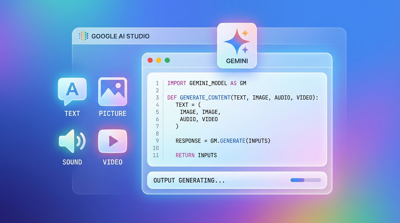Place cursor on the GM.GENERATE(INPUTS) line
Screen dimensions: 400x223
223,141
